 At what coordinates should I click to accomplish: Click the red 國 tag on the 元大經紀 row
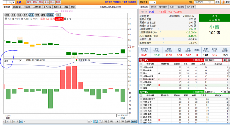159,85
